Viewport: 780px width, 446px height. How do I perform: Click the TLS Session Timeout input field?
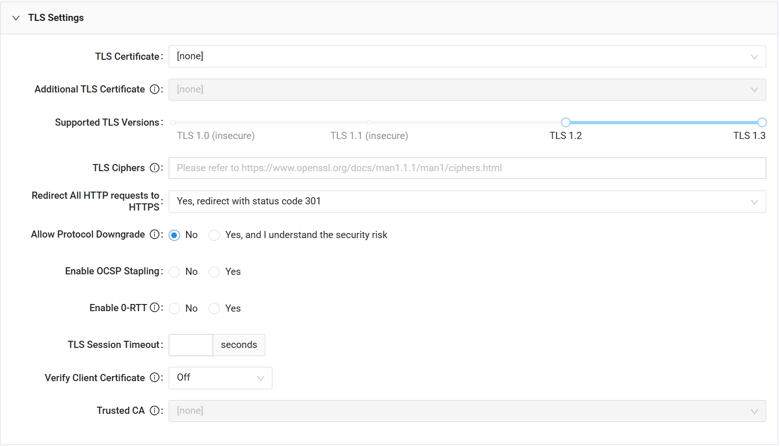pos(191,345)
